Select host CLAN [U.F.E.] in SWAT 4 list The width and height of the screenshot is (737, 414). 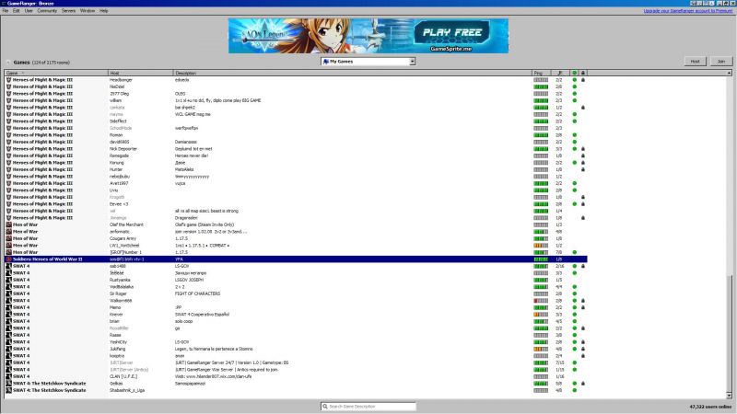123,376
